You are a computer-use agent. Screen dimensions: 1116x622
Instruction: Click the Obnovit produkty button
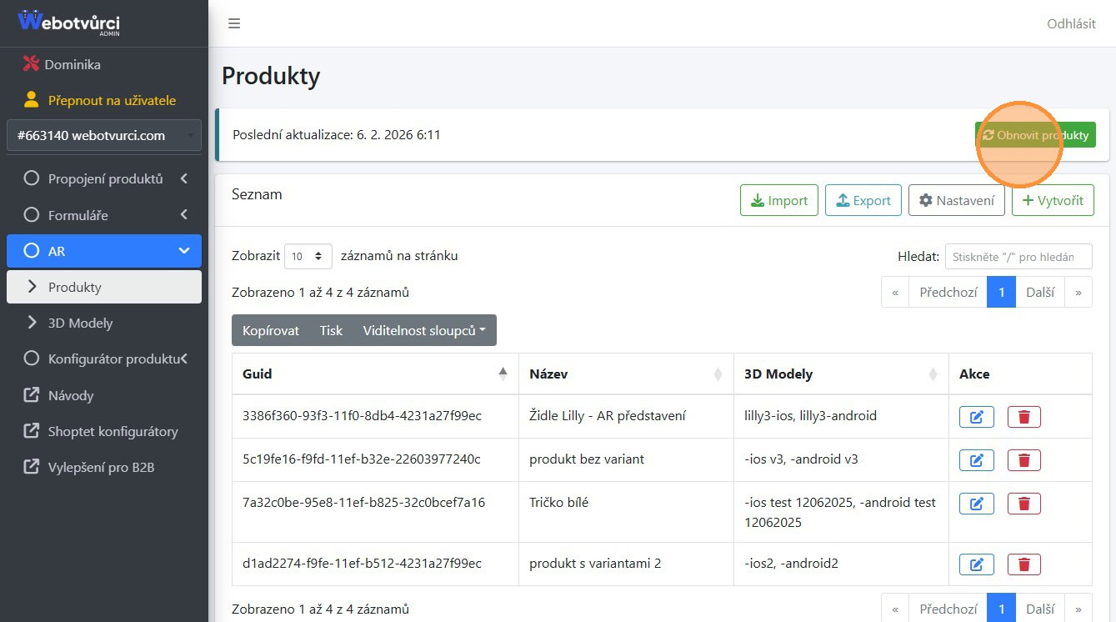[x=1035, y=135]
